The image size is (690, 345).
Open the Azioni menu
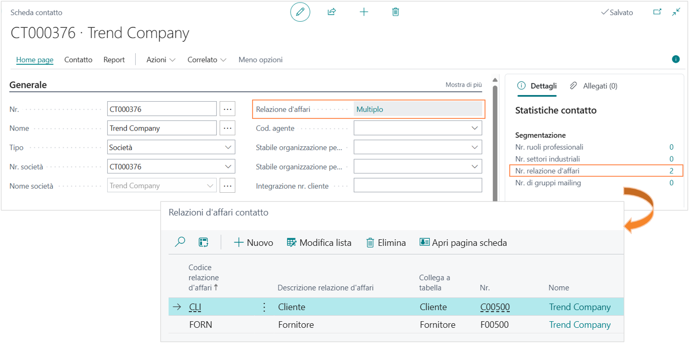click(160, 60)
